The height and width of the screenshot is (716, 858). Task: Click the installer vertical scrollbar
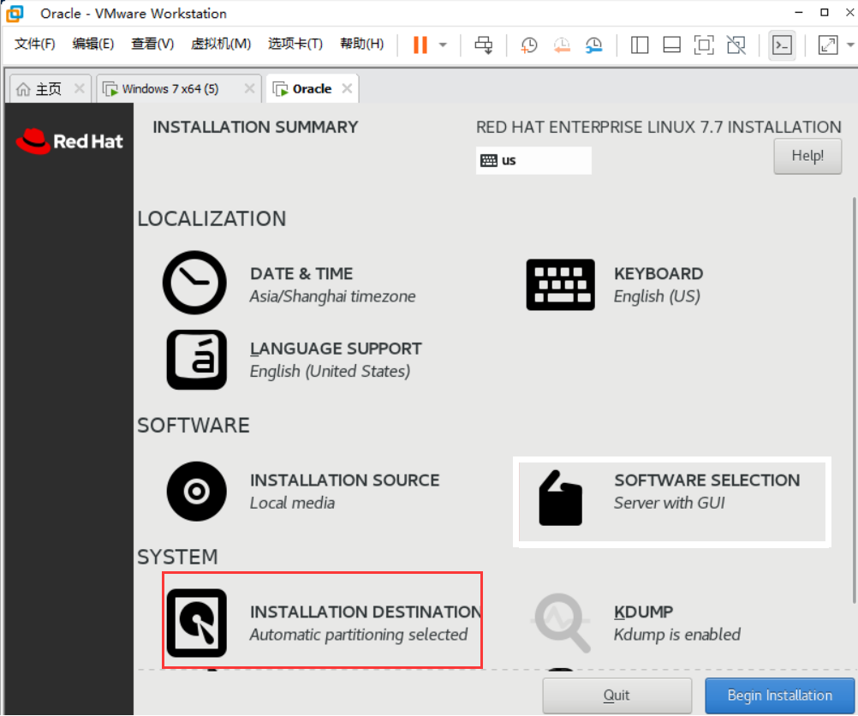855,400
